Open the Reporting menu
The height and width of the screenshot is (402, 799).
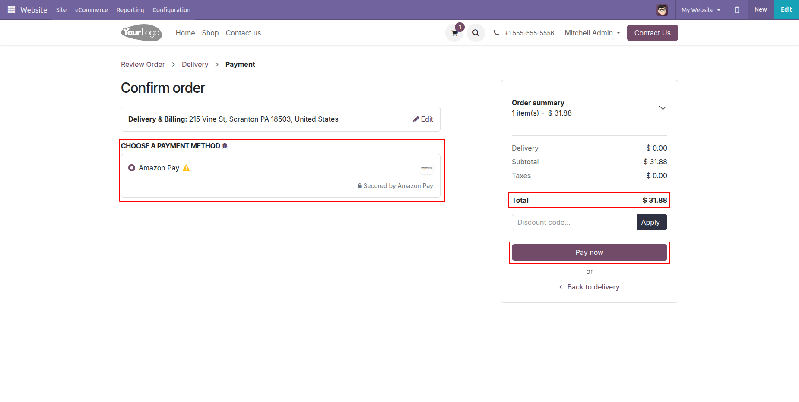tap(130, 10)
